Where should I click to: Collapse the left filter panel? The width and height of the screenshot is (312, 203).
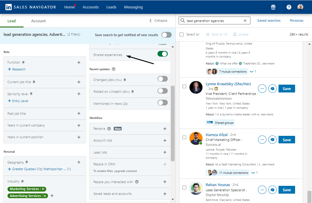click(158, 20)
